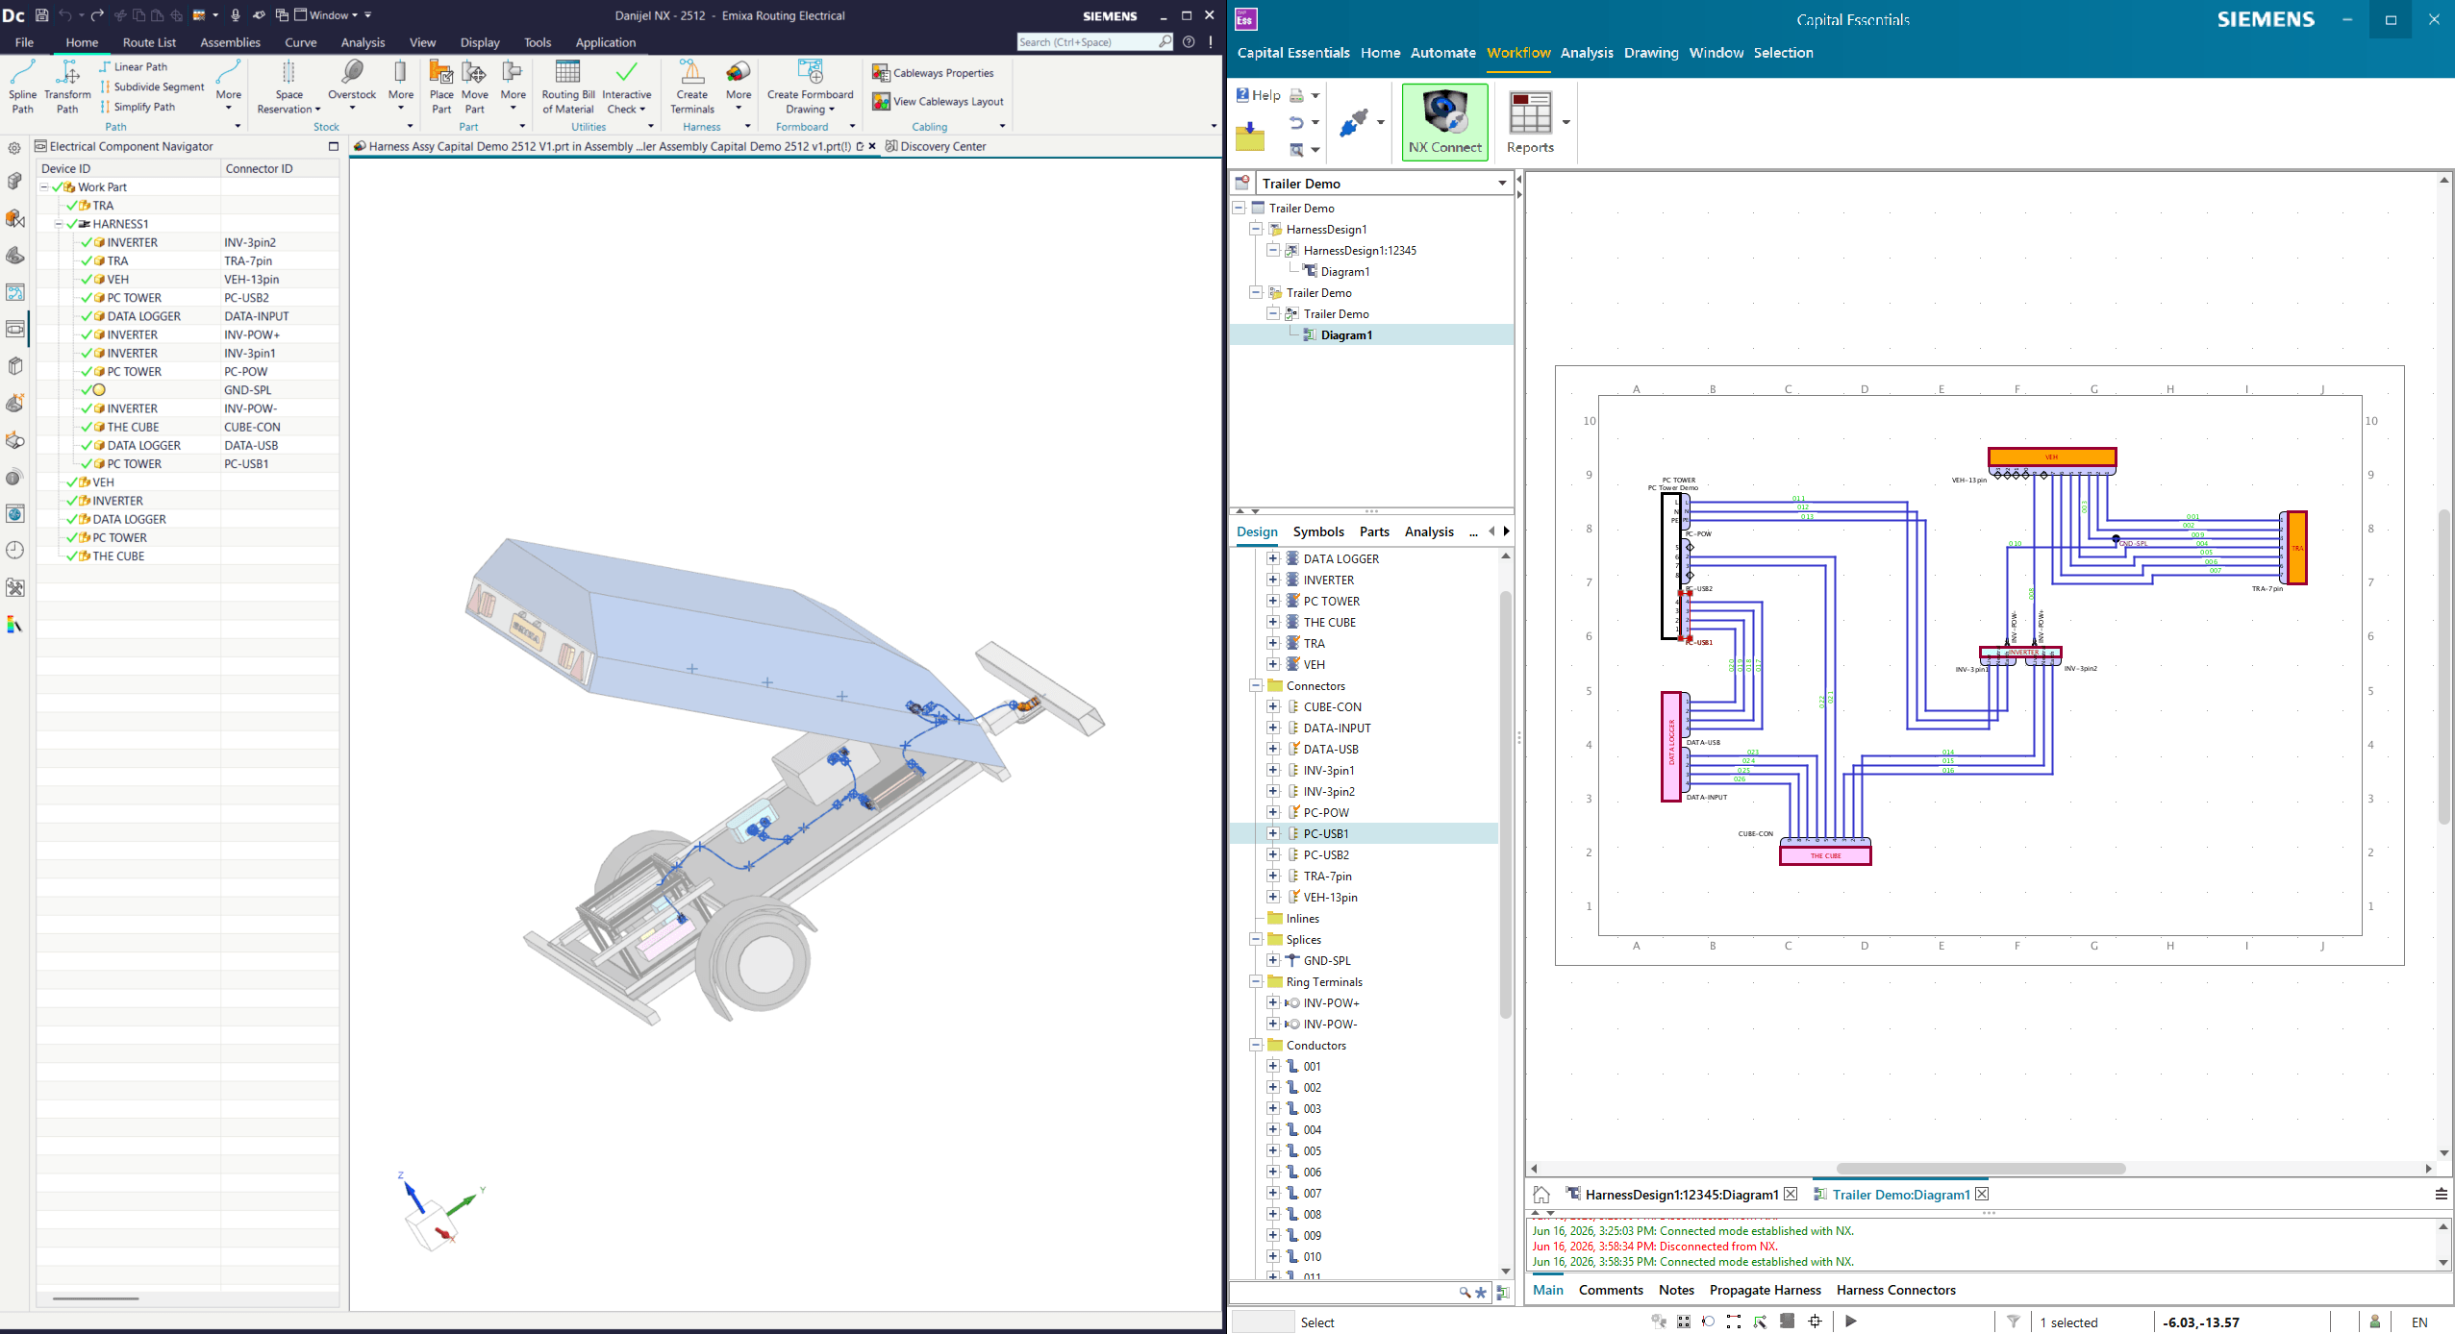Screen dimensions: 2455x1334
Task: Switch to the HarnessDesign1:12345:Diagram1 tab
Action: (1681, 1195)
